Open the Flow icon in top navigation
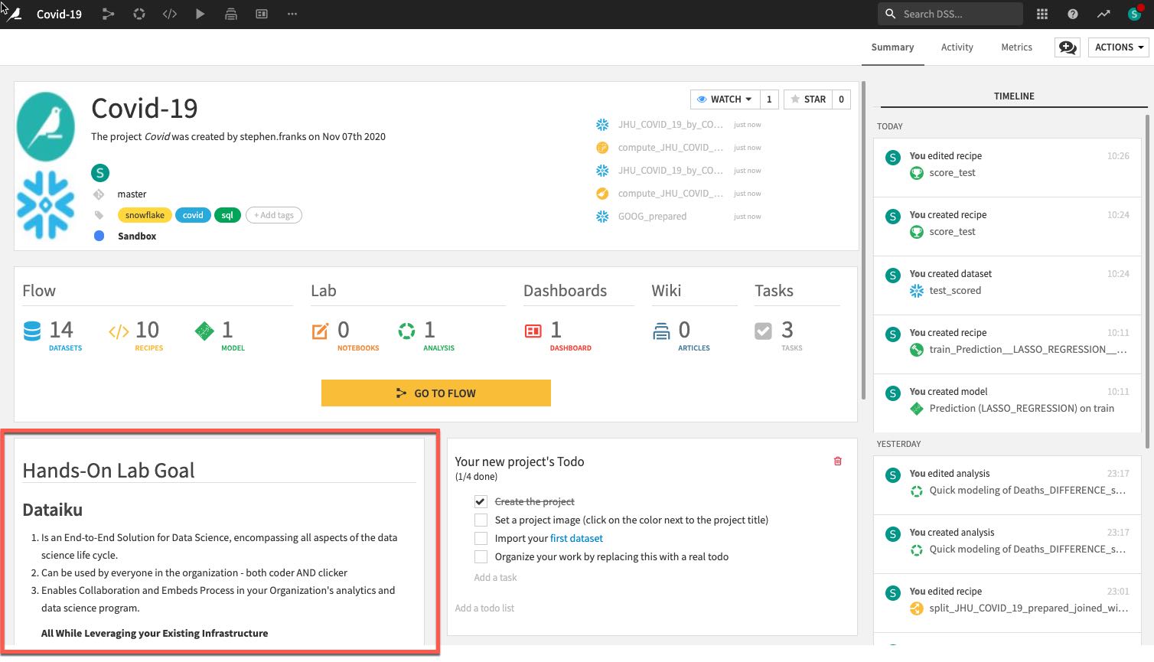Screen dimensions: 1154x662 click(108, 14)
